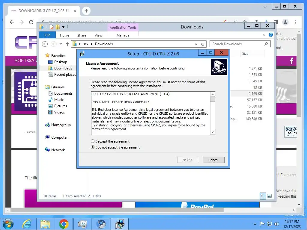307x230 pixels.
Task: Switch to the Share ribbon tab
Action: (x=82, y=35)
